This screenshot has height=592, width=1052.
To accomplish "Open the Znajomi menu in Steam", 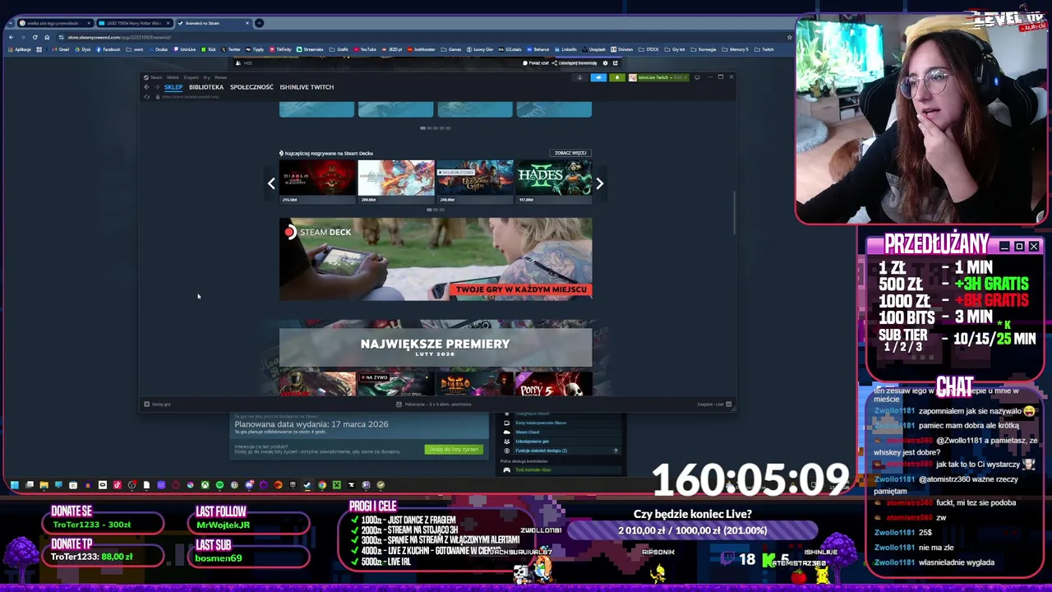I will point(191,77).
